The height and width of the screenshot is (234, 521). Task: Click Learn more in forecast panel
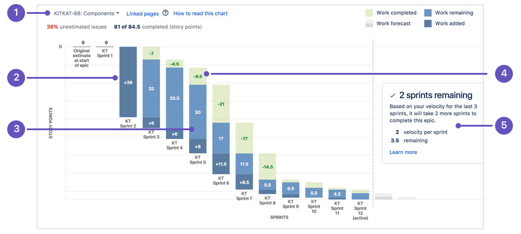click(403, 152)
